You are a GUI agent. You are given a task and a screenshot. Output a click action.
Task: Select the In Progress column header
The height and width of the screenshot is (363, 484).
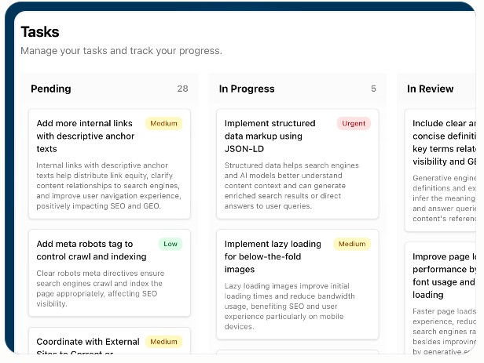[248, 89]
